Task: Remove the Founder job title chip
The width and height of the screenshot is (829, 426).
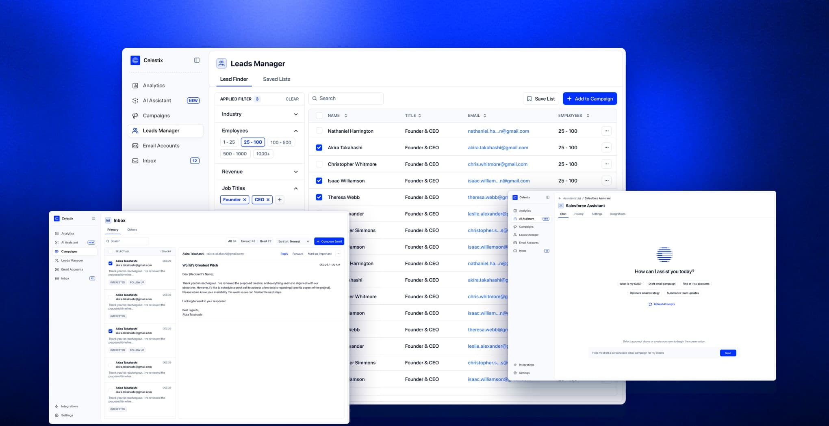Action: coord(245,200)
